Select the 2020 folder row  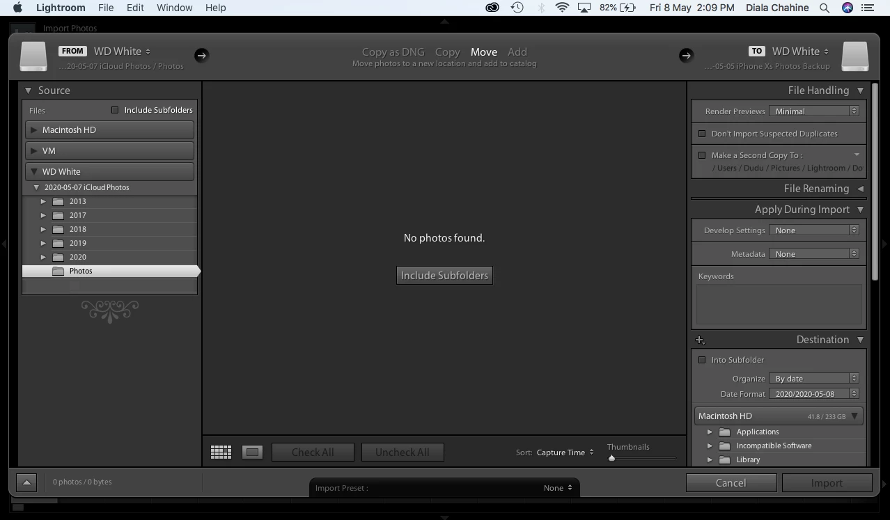tap(110, 258)
